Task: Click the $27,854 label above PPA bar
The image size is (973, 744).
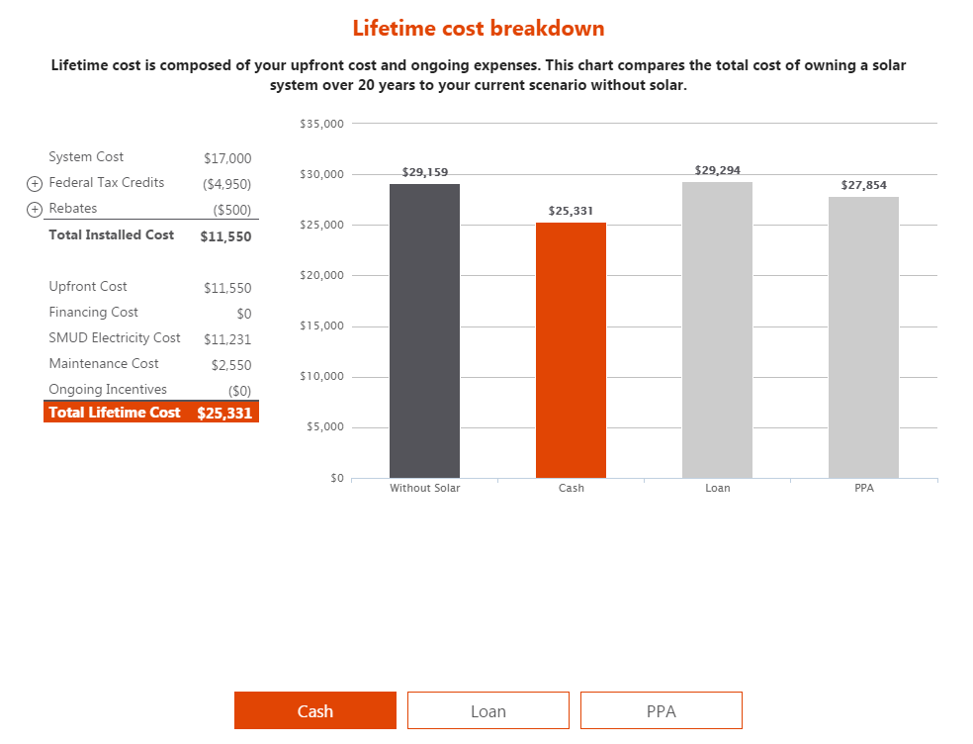Action: (863, 185)
